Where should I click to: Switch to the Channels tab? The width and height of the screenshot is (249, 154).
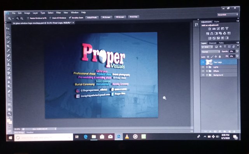click(x=212, y=43)
